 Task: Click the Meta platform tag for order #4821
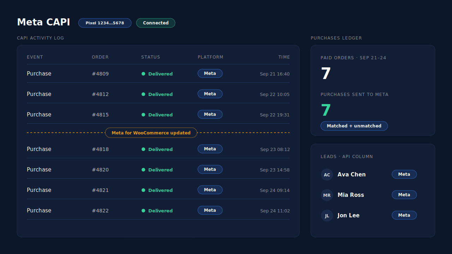coord(210,190)
